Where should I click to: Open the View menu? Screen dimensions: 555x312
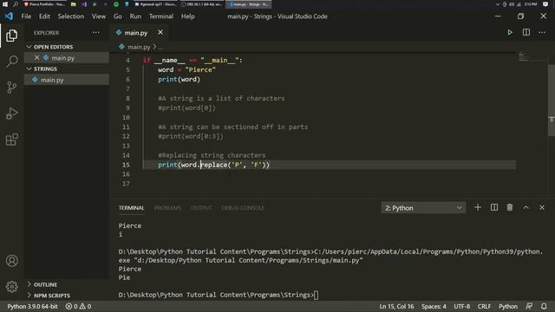99,16
